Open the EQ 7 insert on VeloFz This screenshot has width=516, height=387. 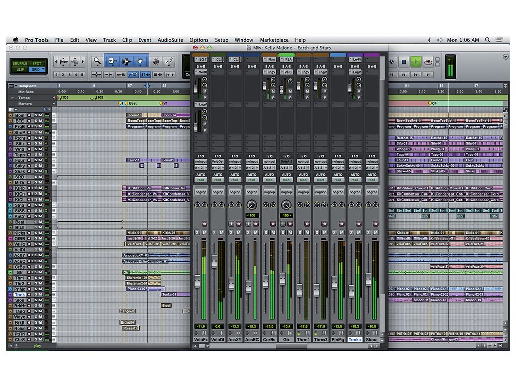pyautogui.click(x=201, y=59)
